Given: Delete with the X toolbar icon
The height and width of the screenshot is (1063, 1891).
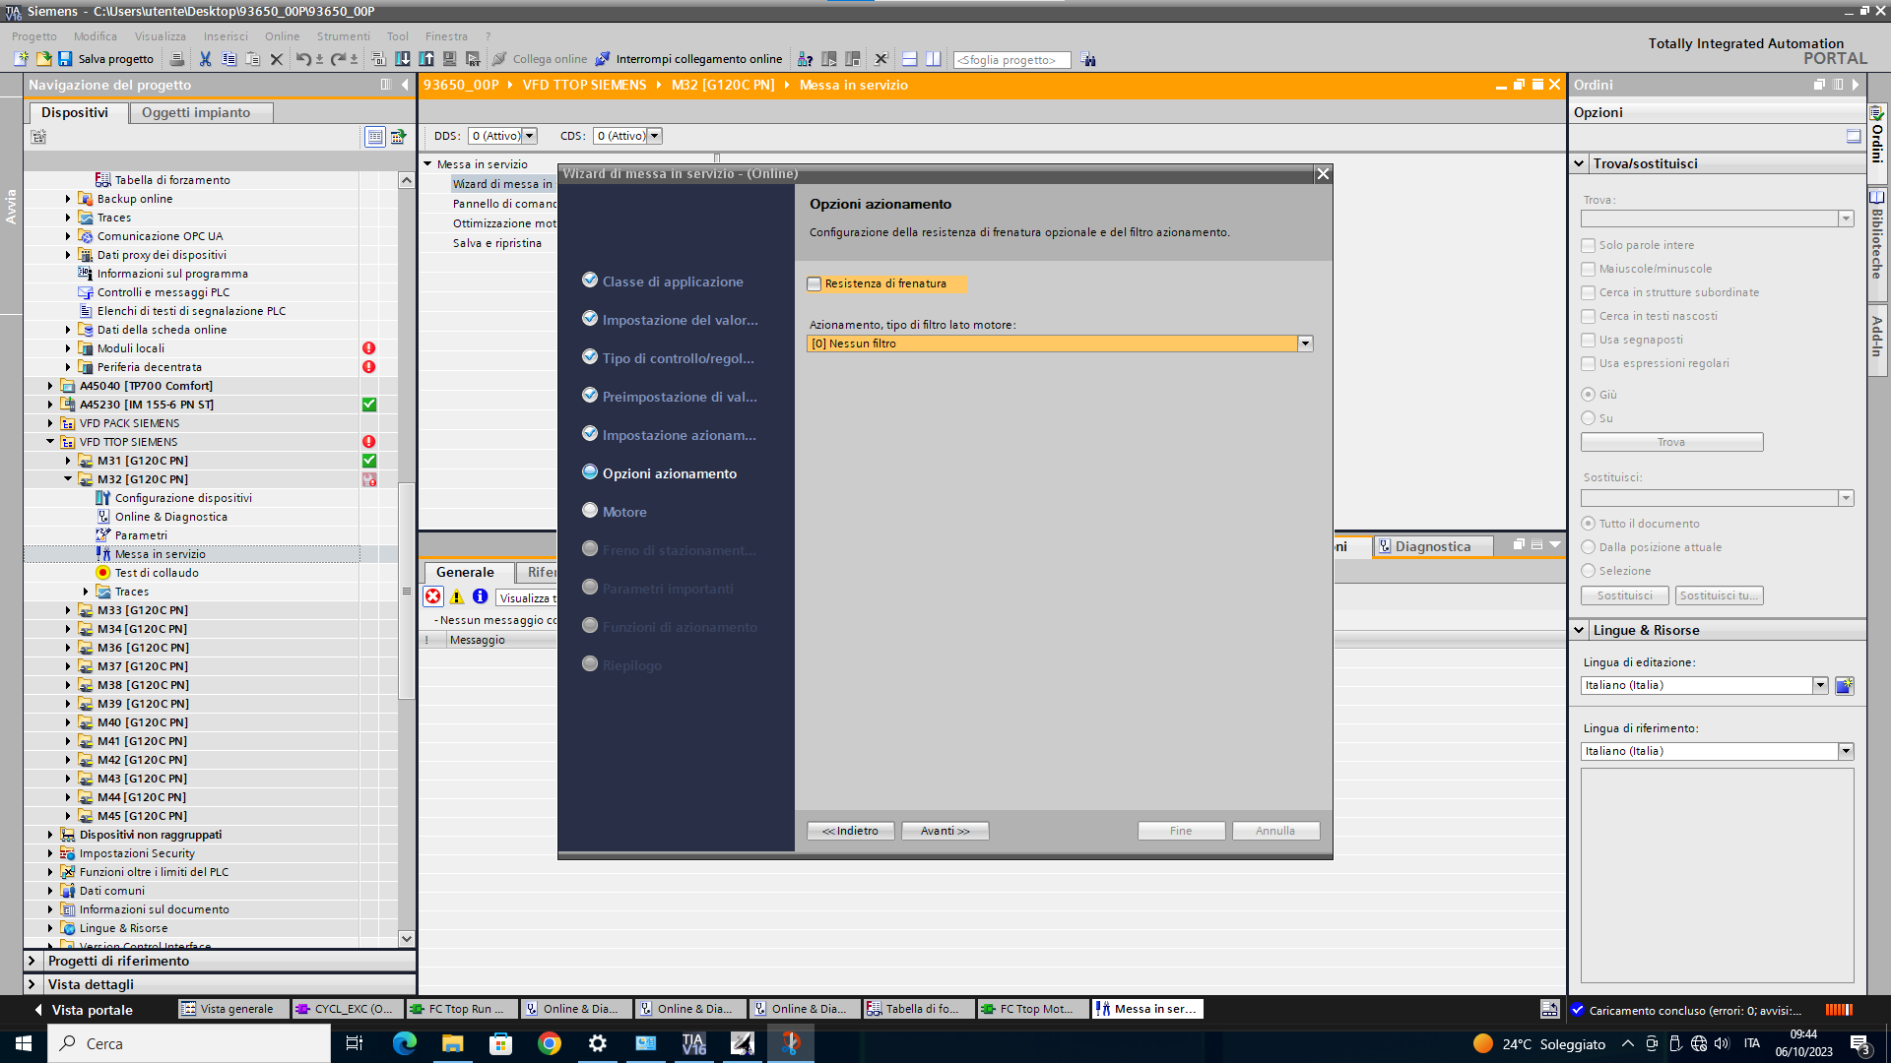Looking at the screenshot, I should (277, 59).
